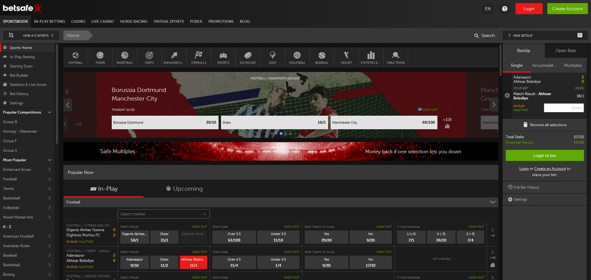The image size is (591, 280).
Task: Select Borussia Dortmund 39/10 odds
Action: point(165,122)
